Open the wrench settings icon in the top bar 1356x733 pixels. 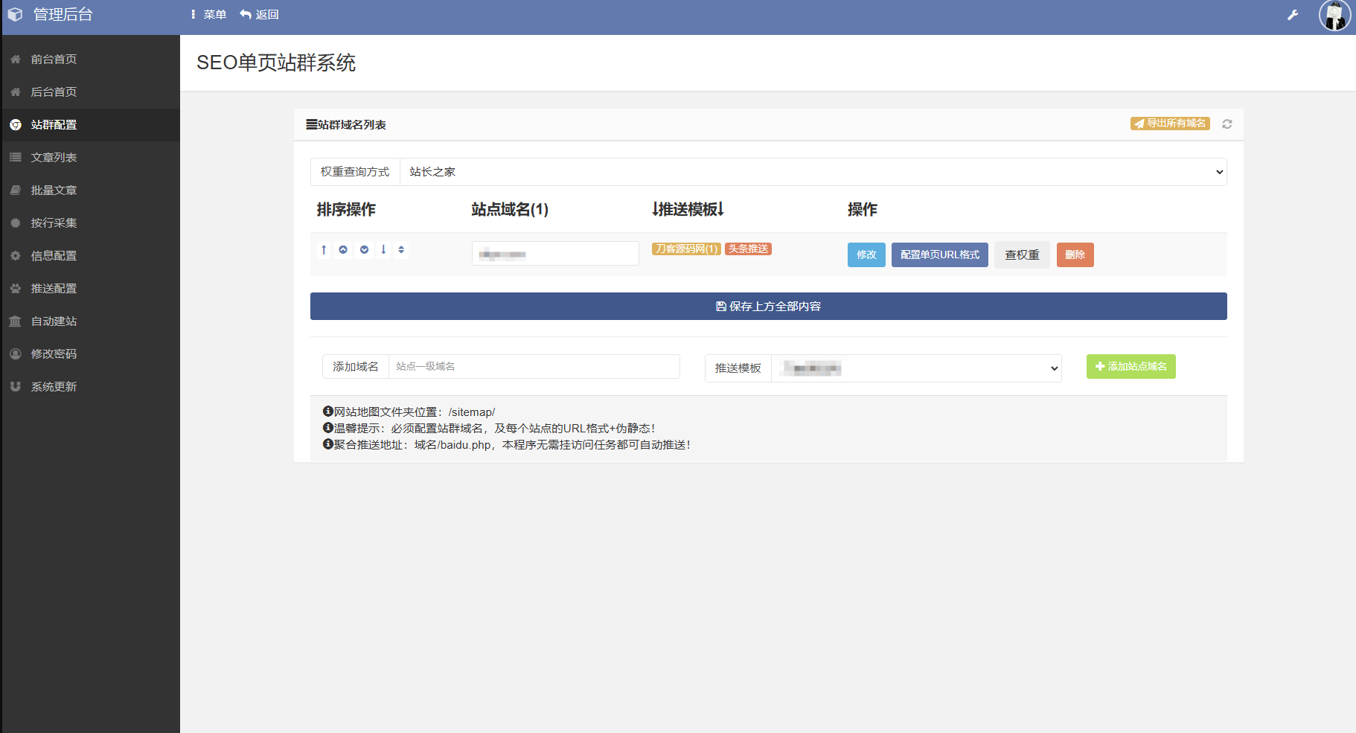coord(1293,14)
